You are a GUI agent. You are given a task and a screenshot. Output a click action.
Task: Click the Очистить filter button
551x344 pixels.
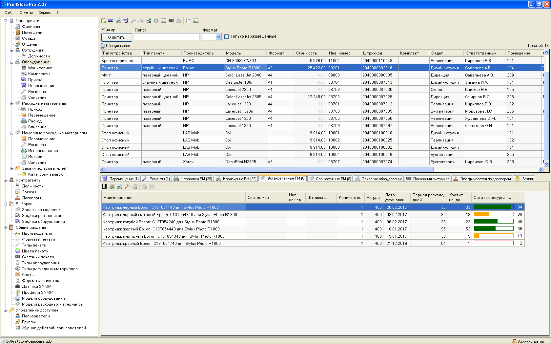[116, 37]
